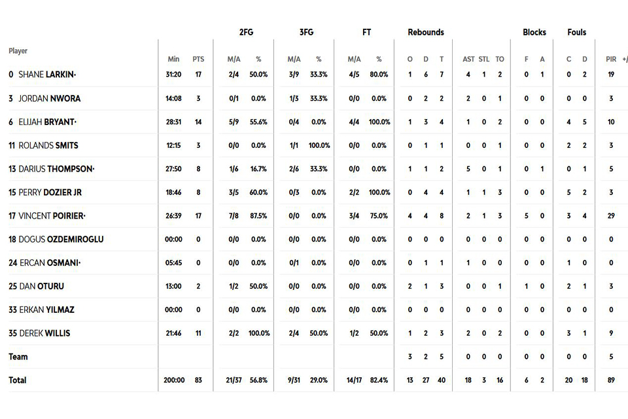This screenshot has width=628, height=419.
Task: Open Rolands Smits player page
Action: (48, 145)
